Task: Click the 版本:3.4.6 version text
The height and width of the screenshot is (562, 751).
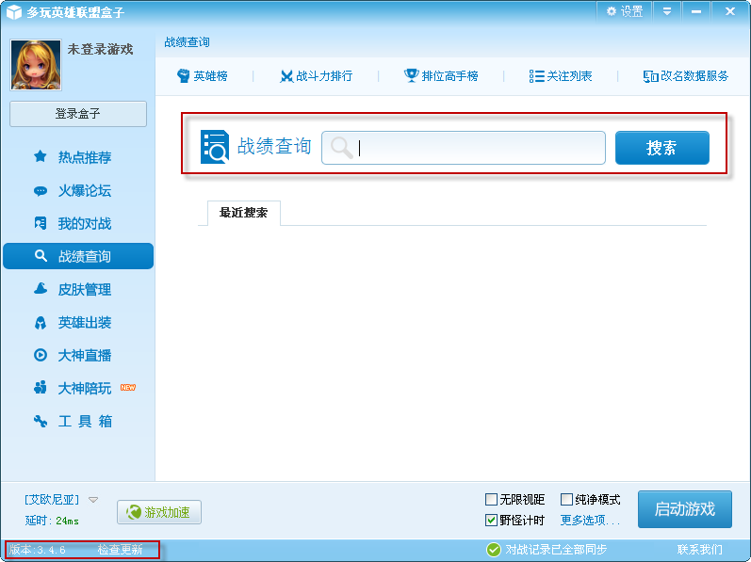Action: coord(38,550)
